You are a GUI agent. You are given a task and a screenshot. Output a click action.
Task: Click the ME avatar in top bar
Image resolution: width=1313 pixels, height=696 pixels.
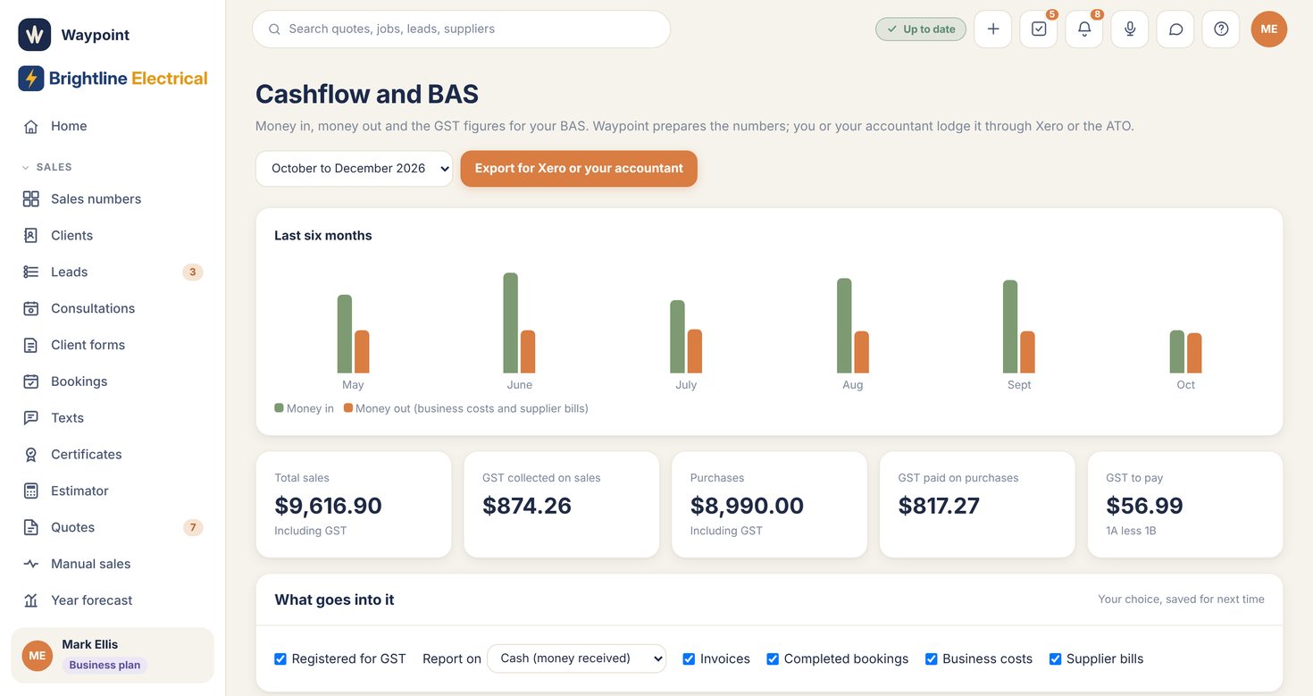(x=1269, y=29)
